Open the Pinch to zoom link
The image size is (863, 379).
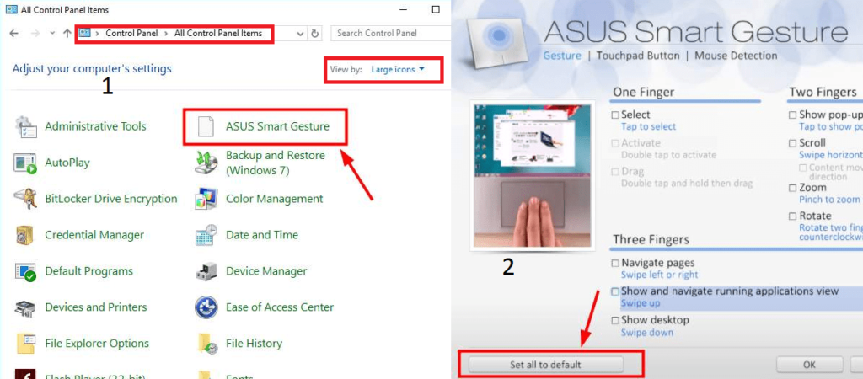point(829,199)
